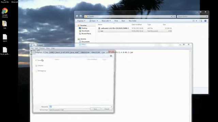Select Libraries in the Save dialog
Screen dimensions: 218x122
[x=39, y=65]
